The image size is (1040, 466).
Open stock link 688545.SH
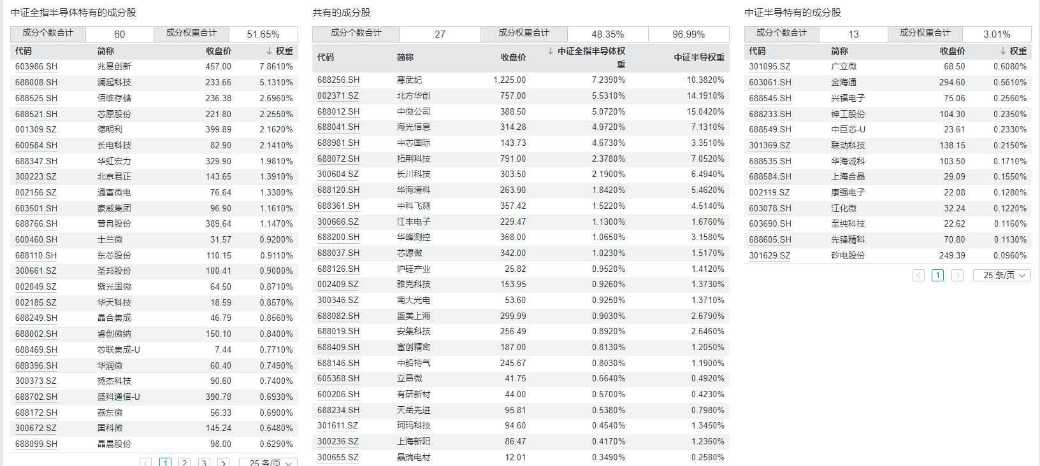[770, 98]
